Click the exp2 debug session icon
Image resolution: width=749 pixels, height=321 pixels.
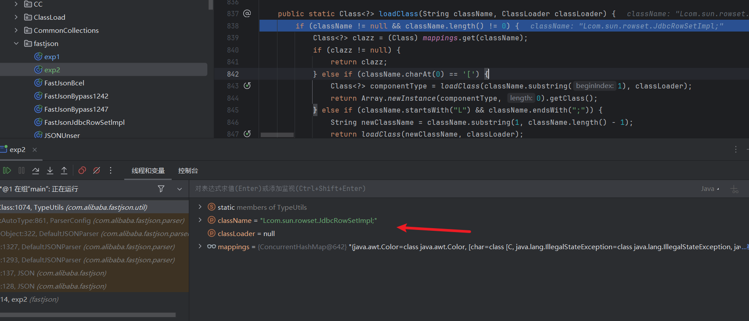pos(4,149)
